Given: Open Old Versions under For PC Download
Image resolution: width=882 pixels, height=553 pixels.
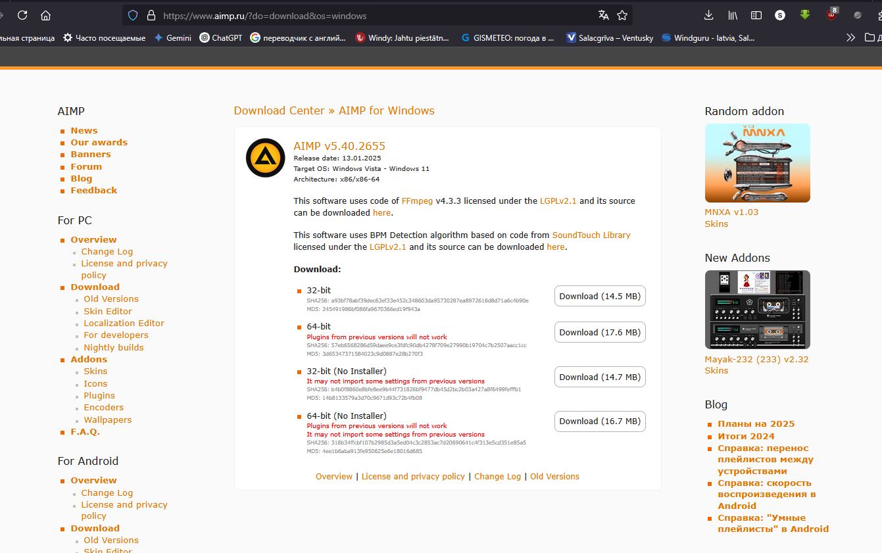Looking at the screenshot, I should (x=111, y=299).
